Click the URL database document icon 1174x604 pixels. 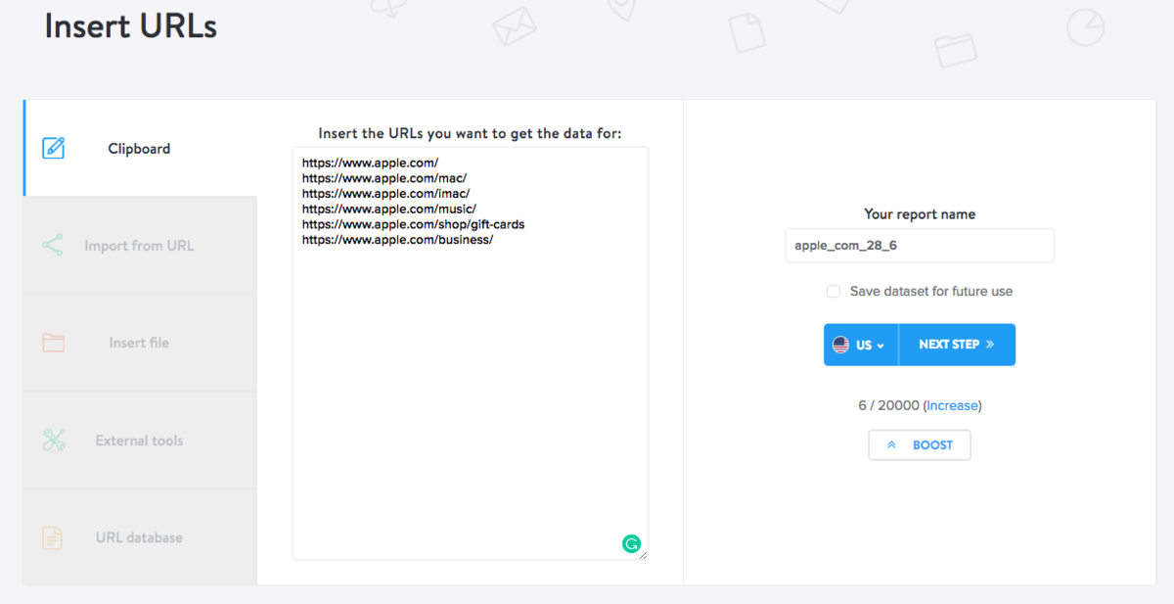(x=53, y=537)
